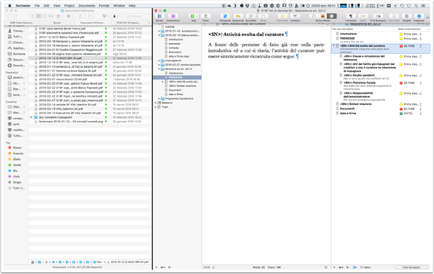
Task: Select Sintesi relazione in the binder
Action: 182,86
